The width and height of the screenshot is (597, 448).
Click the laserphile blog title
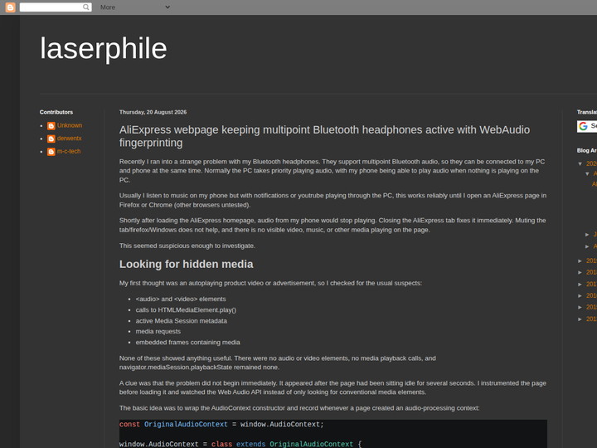pos(103,48)
